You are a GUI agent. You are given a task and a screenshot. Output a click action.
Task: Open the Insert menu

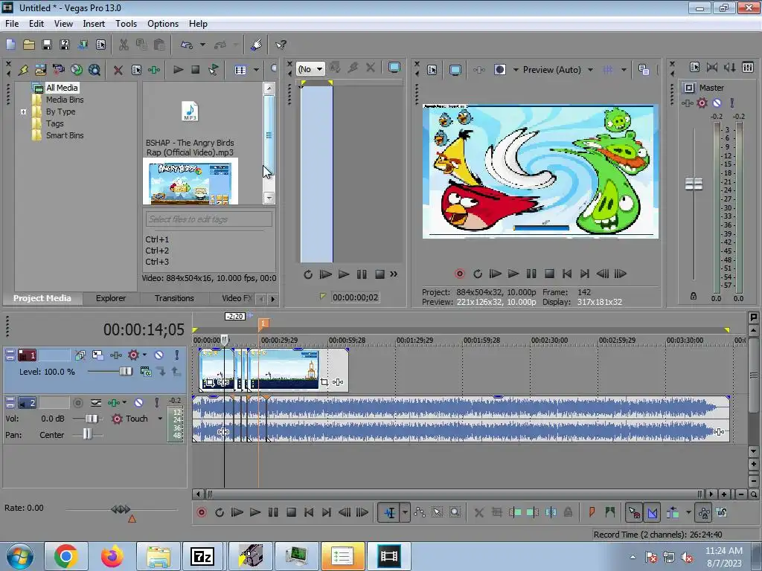[x=94, y=23]
